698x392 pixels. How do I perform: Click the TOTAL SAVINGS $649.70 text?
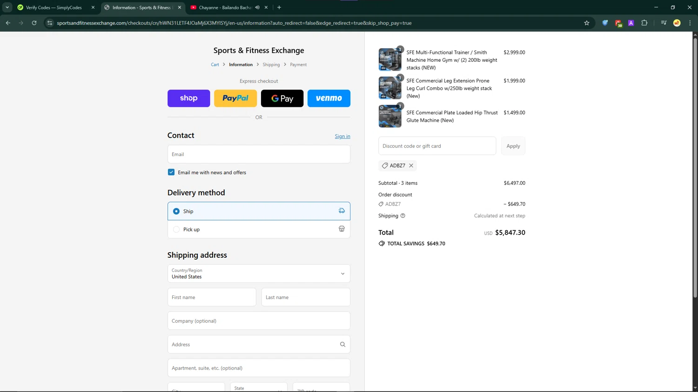416,243
